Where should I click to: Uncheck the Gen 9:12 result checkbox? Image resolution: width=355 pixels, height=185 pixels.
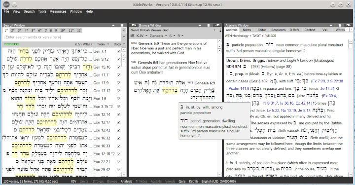118,59
